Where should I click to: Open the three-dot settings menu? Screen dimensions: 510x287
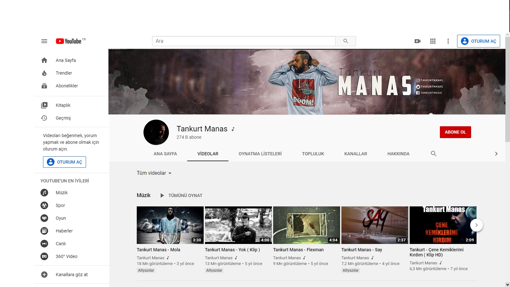[x=448, y=41]
